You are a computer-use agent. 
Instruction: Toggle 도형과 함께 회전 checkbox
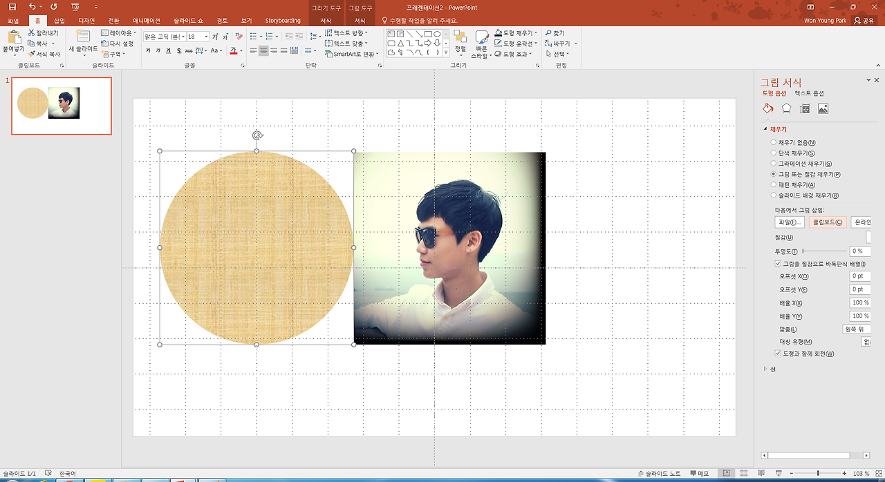point(778,354)
